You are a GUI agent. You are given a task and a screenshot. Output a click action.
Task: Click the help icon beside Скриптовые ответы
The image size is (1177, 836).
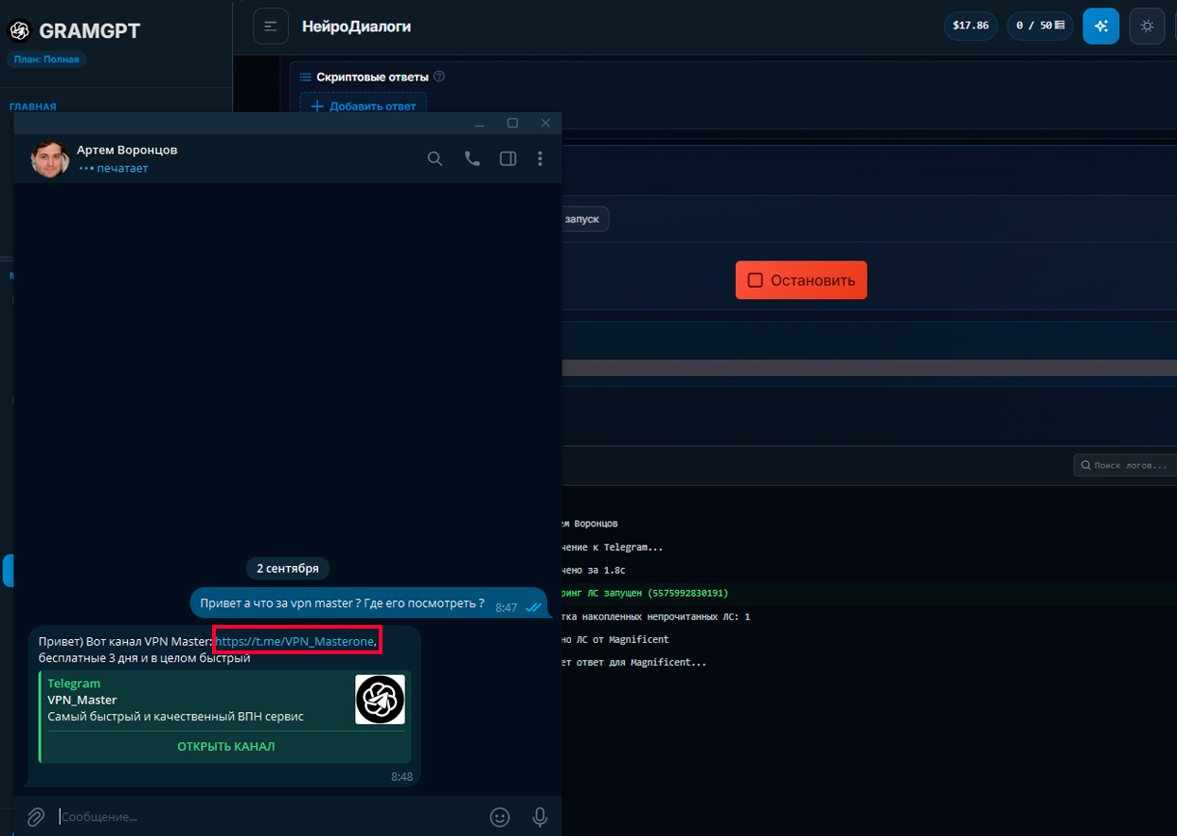pos(439,77)
